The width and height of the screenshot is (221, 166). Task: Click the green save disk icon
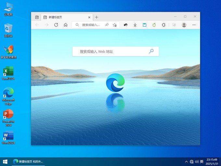coord(145,25)
